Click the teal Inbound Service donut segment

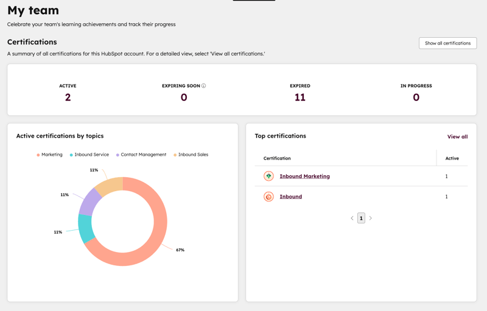point(86,228)
